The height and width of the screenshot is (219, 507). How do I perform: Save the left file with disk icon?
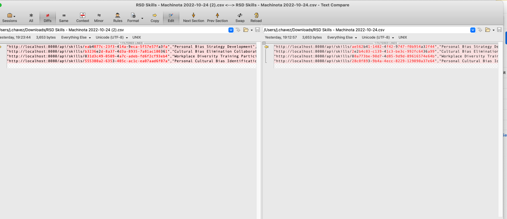point(257,30)
